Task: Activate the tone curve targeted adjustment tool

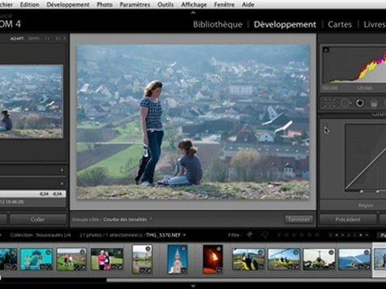Action: coord(325,124)
